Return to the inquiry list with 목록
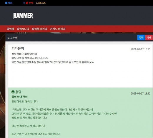Screen dimensions: 153x138 141,38
